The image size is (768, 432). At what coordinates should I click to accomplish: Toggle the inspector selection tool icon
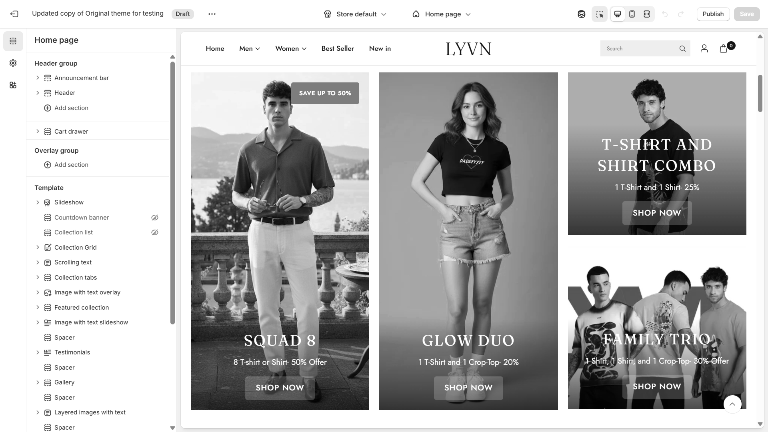coord(600,14)
